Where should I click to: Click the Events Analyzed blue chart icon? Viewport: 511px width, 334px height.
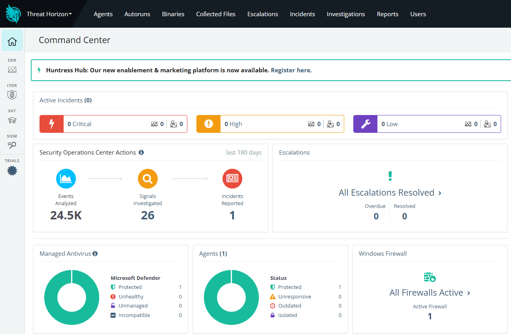click(66, 179)
